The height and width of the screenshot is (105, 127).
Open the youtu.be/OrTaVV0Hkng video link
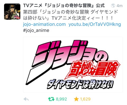click(x=95, y=24)
